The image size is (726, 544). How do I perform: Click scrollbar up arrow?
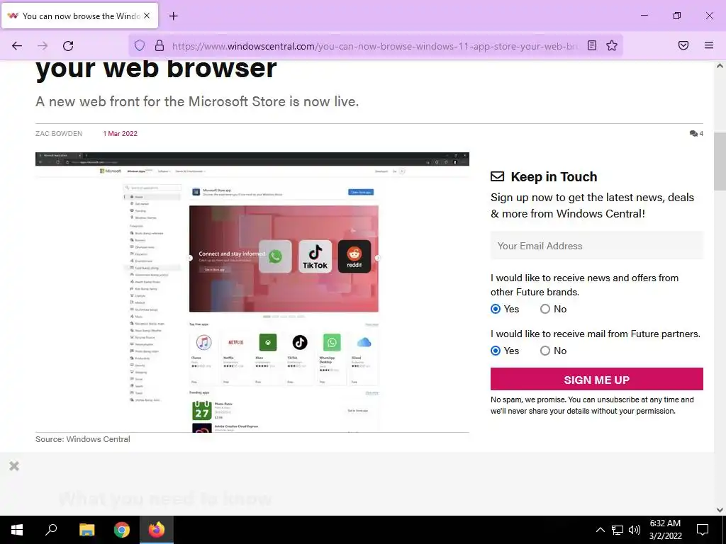click(x=720, y=66)
